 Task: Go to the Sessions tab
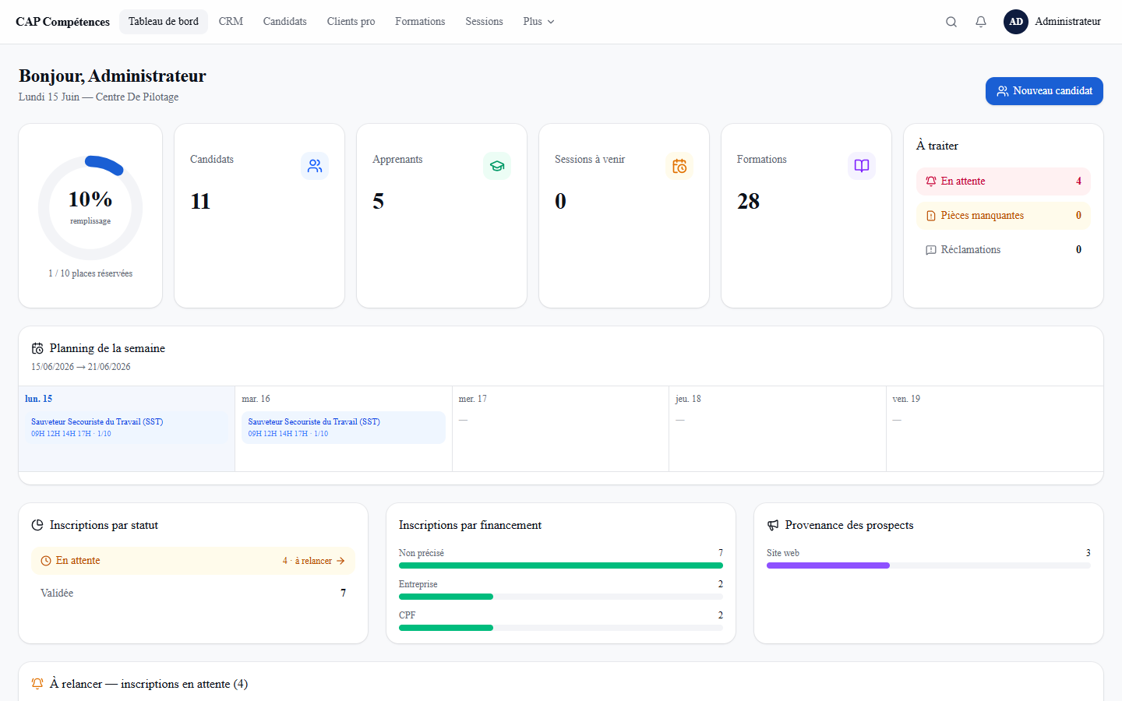tap(484, 22)
